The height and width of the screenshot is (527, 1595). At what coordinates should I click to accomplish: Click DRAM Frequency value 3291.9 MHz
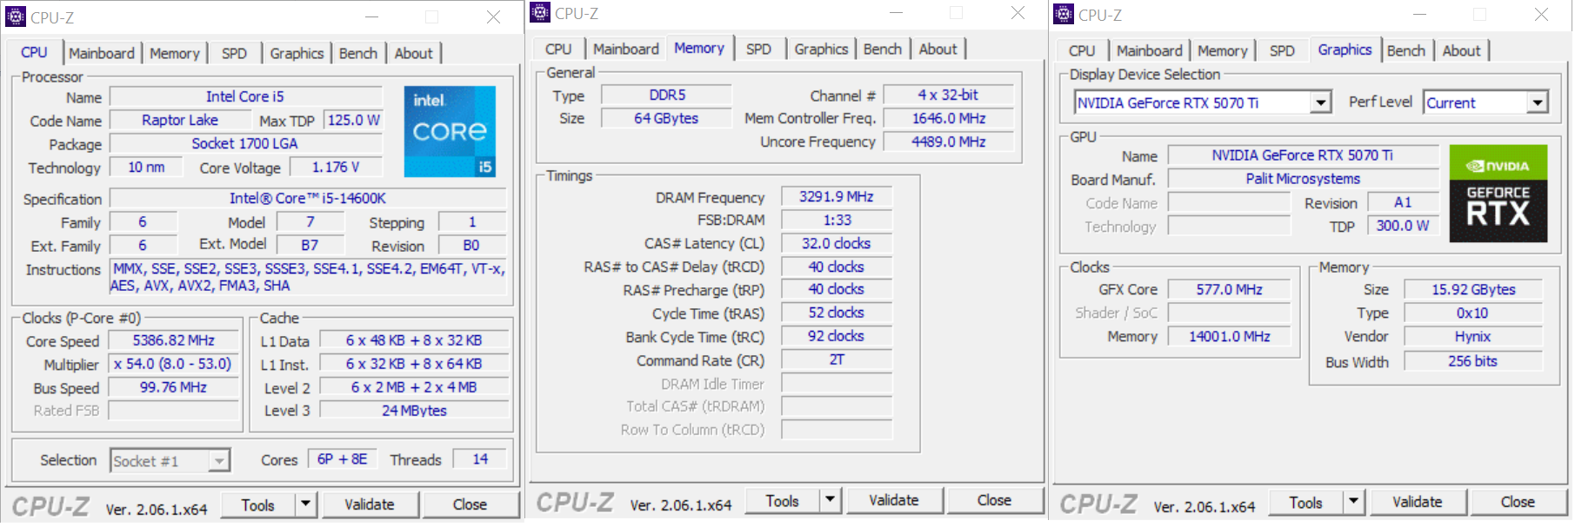click(837, 196)
